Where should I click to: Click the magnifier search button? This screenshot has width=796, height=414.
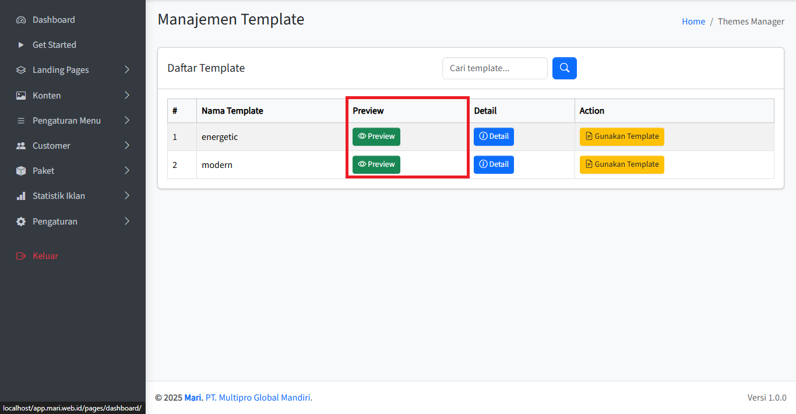[564, 68]
